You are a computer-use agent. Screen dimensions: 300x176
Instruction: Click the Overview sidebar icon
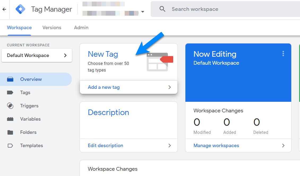click(x=10, y=79)
